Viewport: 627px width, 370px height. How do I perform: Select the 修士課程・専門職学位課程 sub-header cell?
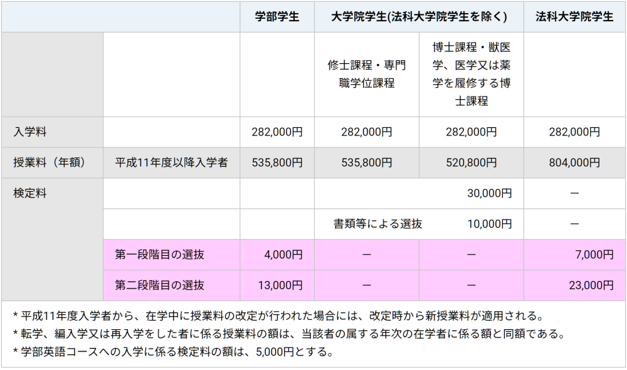(367, 75)
